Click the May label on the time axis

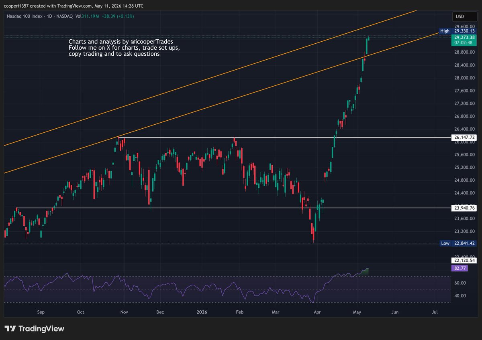click(x=357, y=311)
